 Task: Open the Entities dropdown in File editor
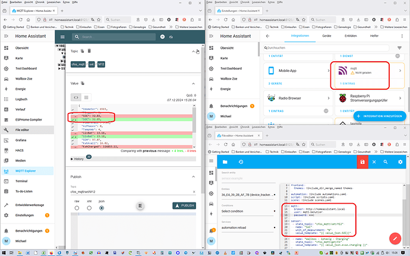(248, 195)
